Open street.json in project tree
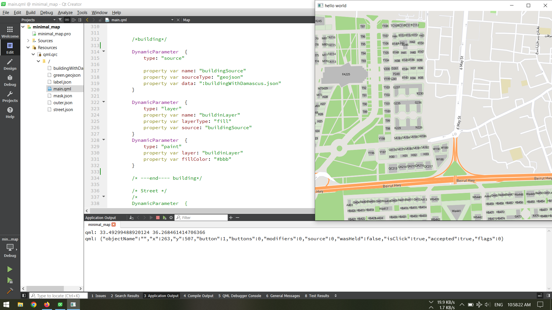This screenshot has height=310, width=552. tap(63, 110)
